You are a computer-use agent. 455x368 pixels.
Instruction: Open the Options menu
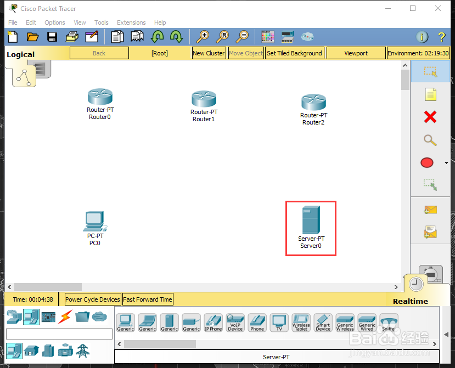[54, 22]
